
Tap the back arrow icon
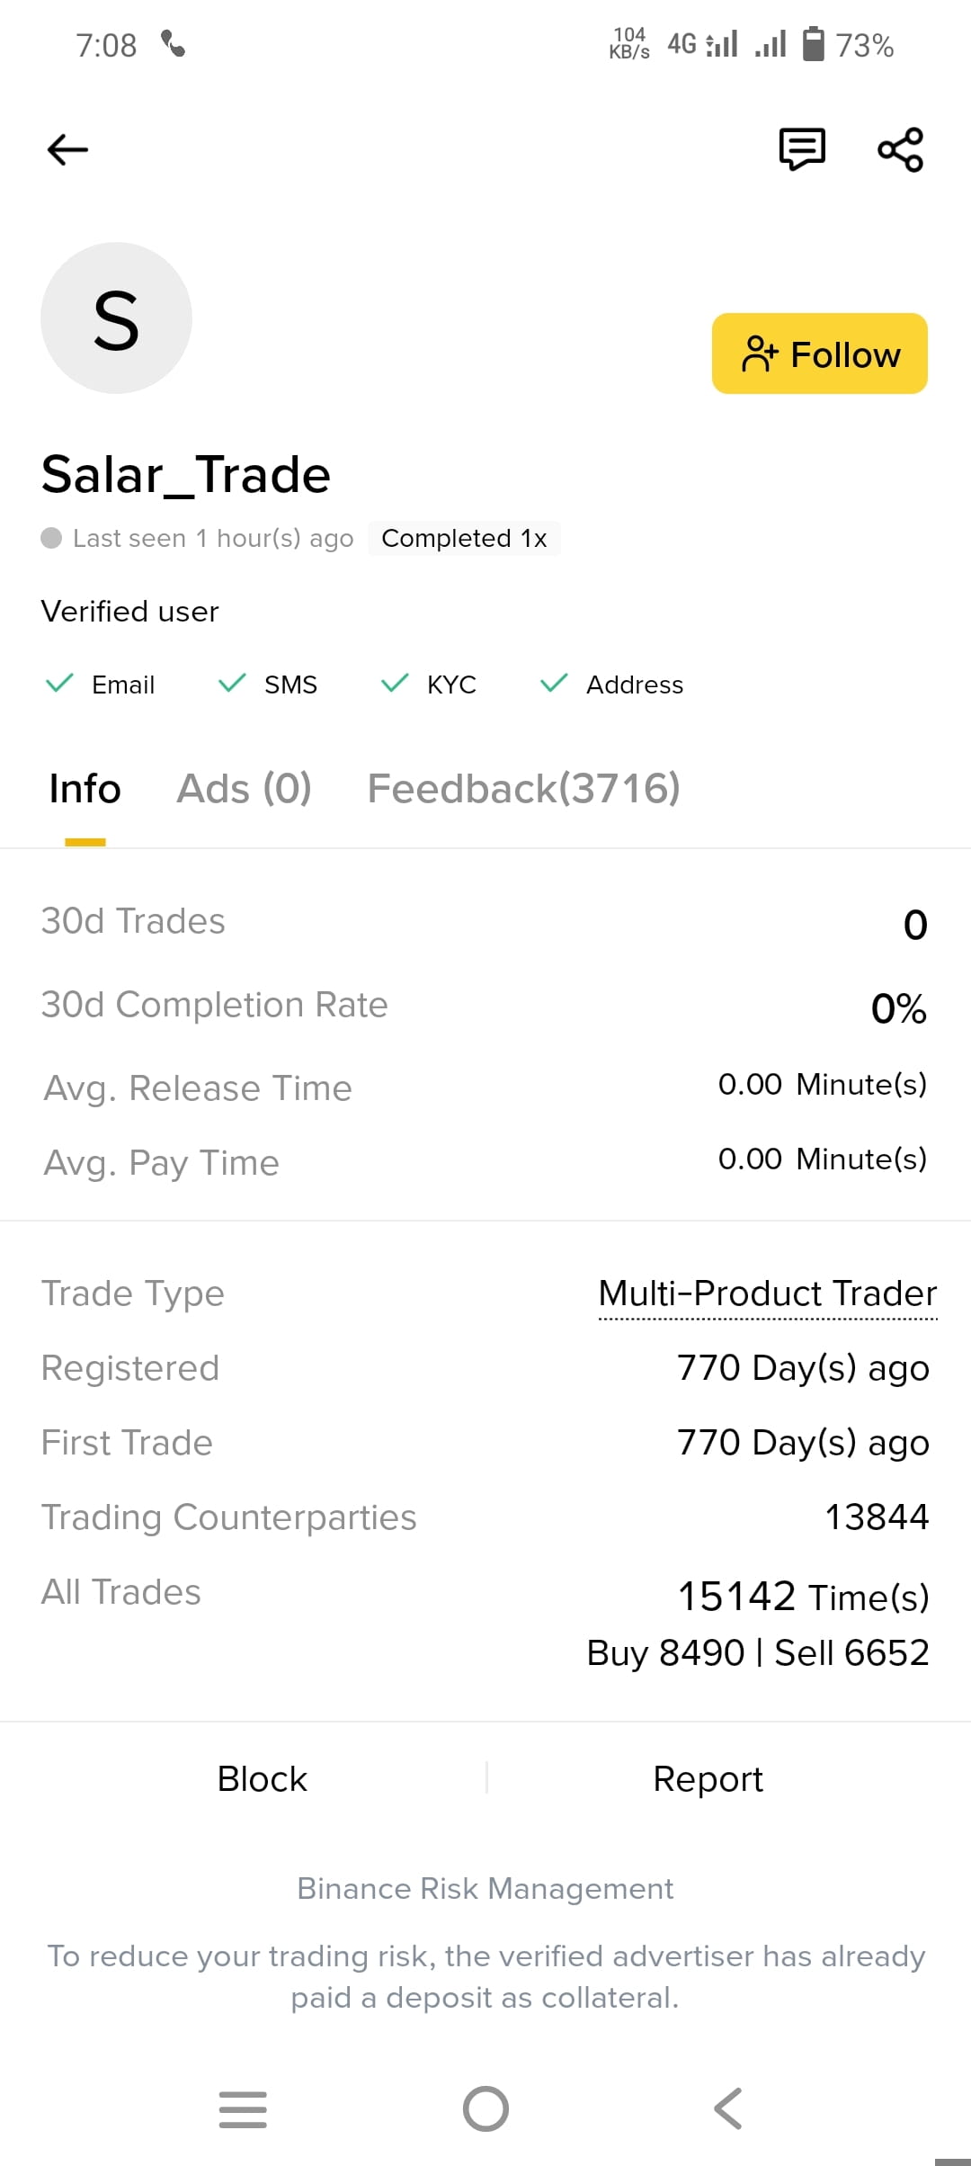(x=67, y=149)
